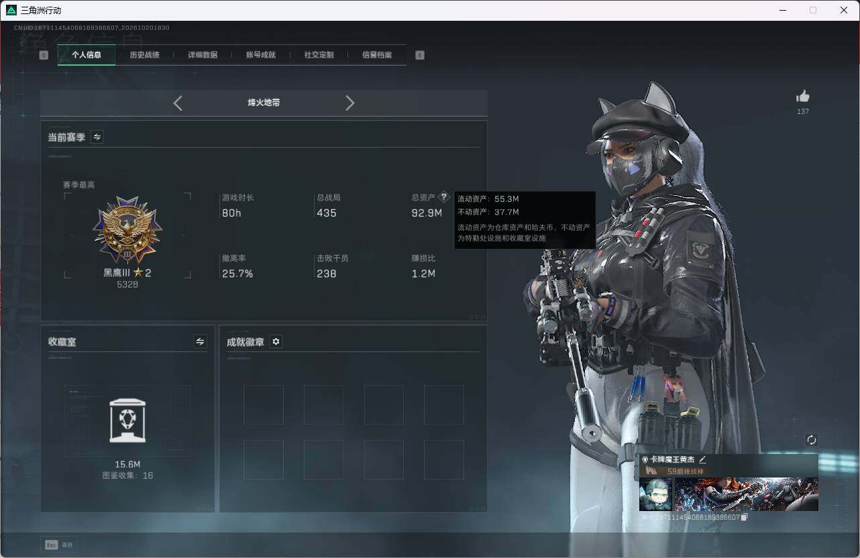
Task: Click the 238 operators defeated value
Action: pyautogui.click(x=327, y=274)
